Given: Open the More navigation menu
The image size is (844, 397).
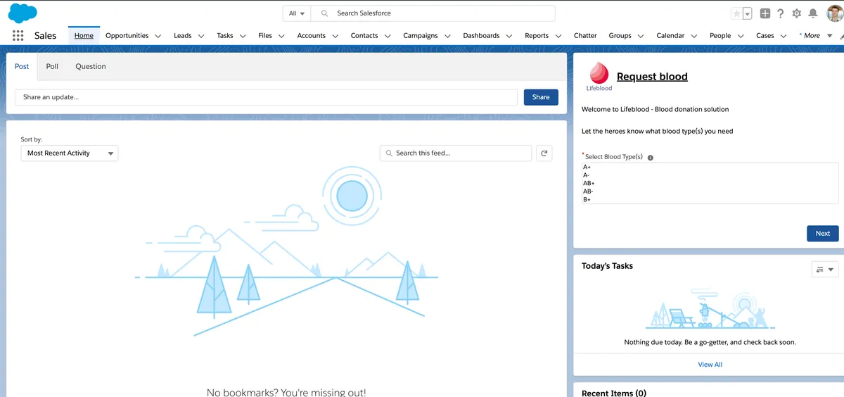Looking at the screenshot, I should pos(817,36).
